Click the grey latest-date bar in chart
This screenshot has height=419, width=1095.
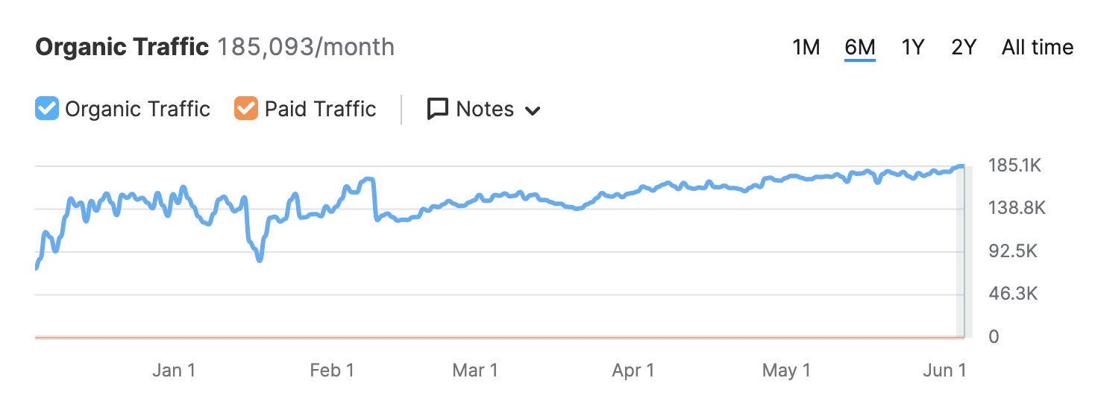click(x=961, y=252)
